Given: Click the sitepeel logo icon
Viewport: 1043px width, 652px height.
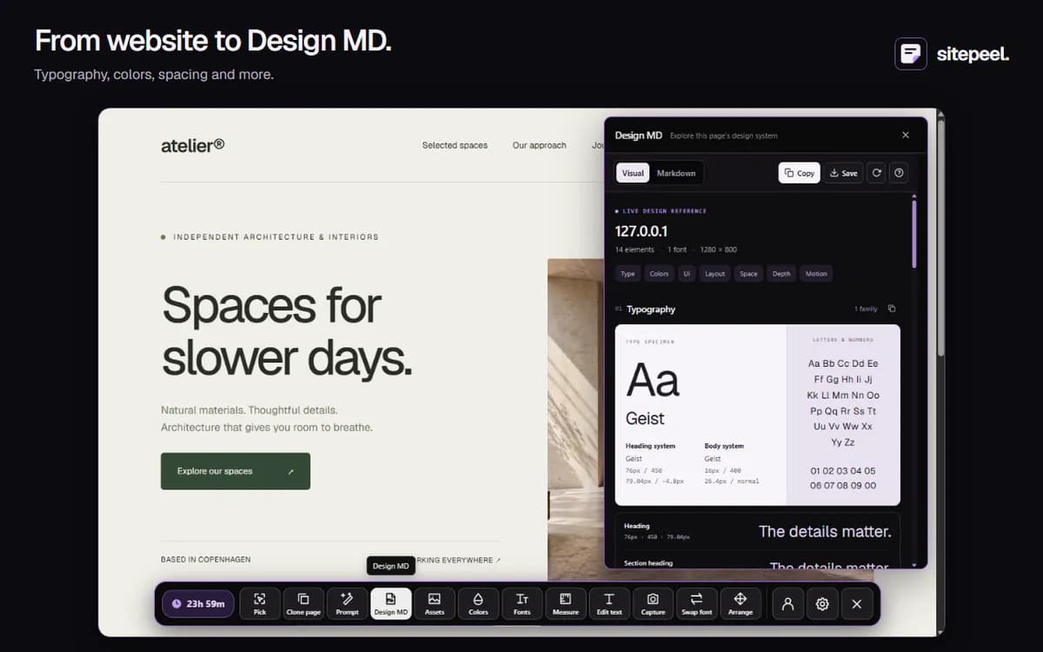Looking at the screenshot, I should pyautogui.click(x=911, y=54).
